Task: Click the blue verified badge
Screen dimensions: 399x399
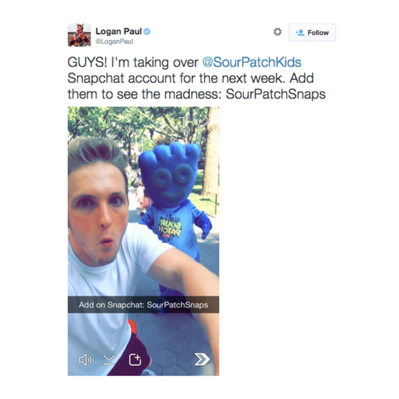Action: point(147,31)
